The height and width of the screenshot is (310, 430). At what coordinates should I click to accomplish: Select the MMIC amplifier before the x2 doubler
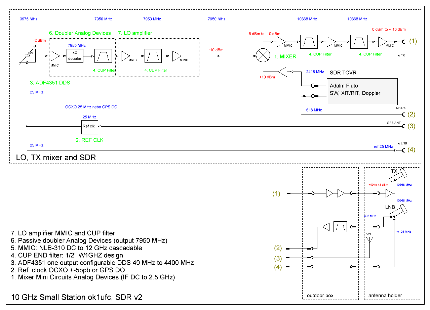pyautogui.click(x=55, y=56)
